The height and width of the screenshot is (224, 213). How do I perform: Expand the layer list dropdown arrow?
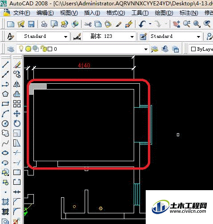(x=146, y=49)
